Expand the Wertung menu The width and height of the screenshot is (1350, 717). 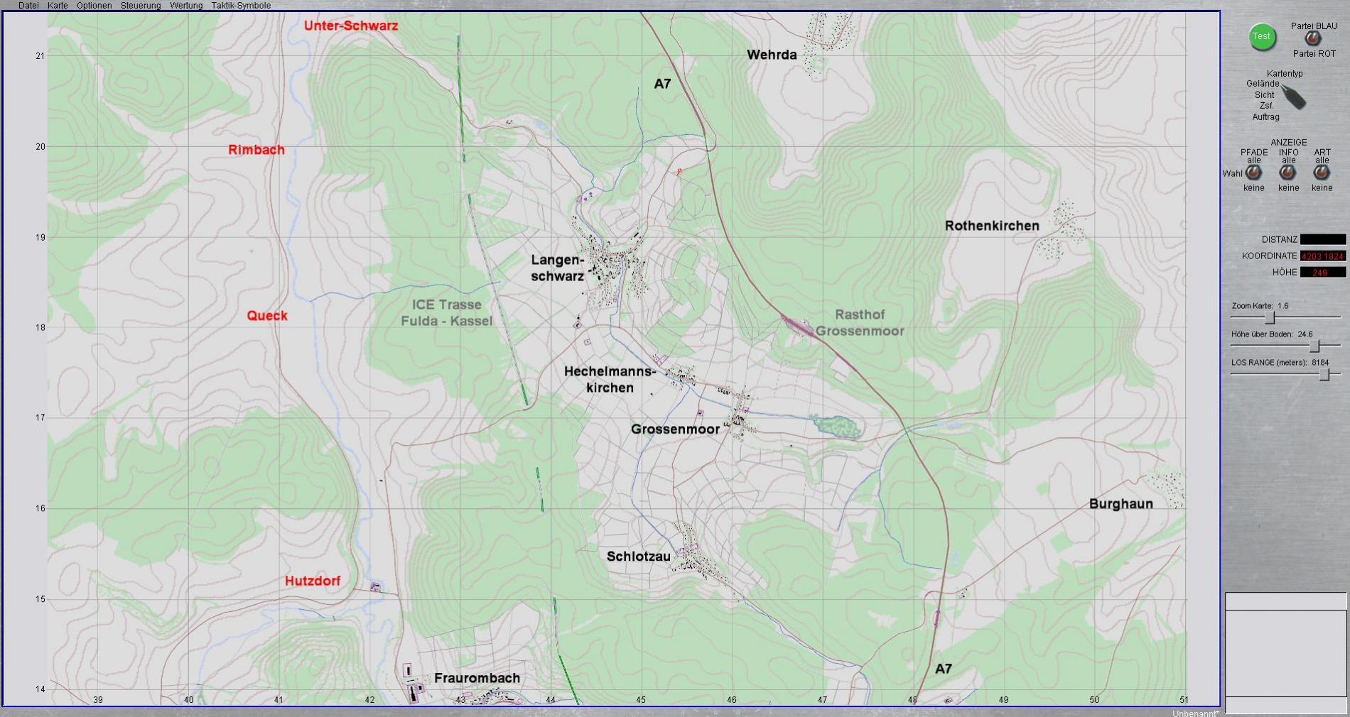[186, 6]
